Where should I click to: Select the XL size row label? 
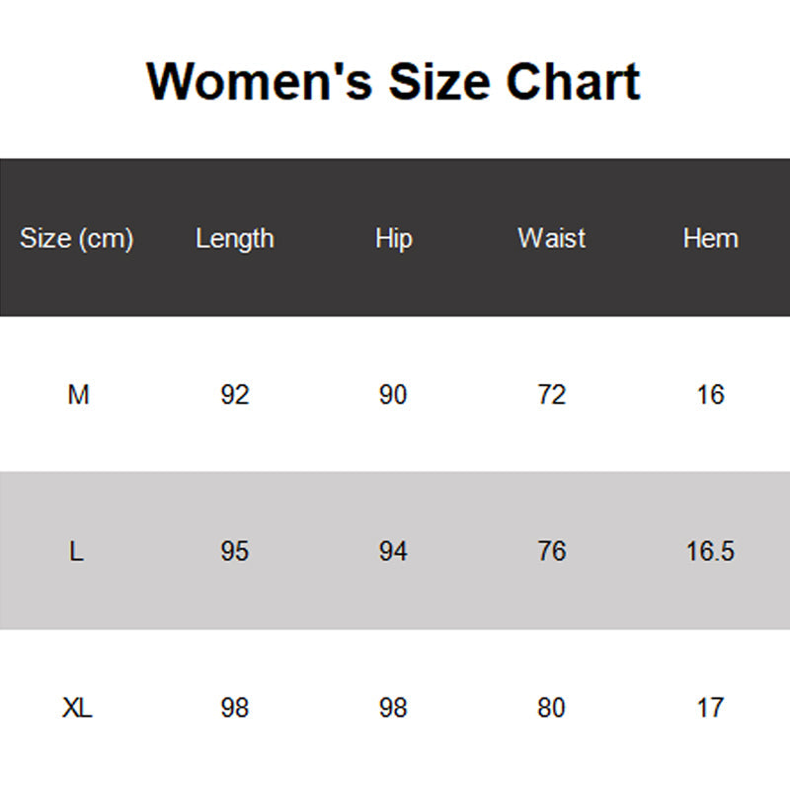[x=77, y=708]
